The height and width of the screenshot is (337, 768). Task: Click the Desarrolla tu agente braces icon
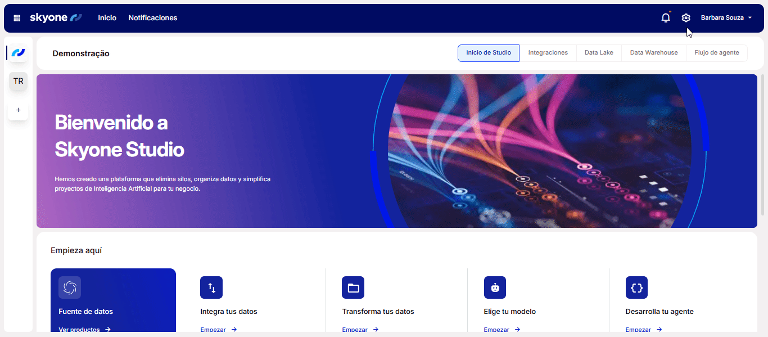[636, 287]
